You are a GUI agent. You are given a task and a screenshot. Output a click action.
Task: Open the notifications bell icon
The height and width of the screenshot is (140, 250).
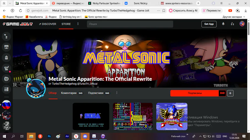[223, 24]
